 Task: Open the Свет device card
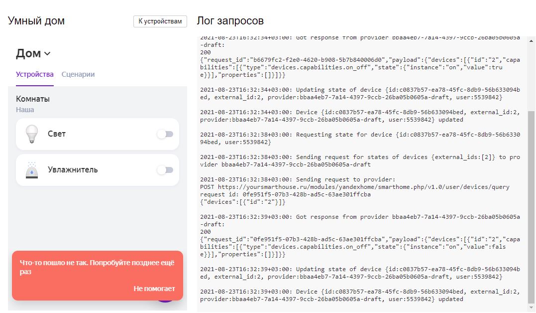point(98,134)
